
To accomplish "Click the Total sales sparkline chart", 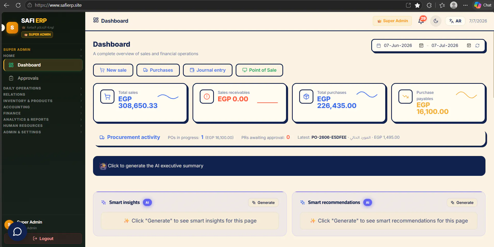I will 168,97.
